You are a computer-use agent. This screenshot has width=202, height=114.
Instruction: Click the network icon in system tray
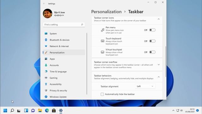coord(178,111)
